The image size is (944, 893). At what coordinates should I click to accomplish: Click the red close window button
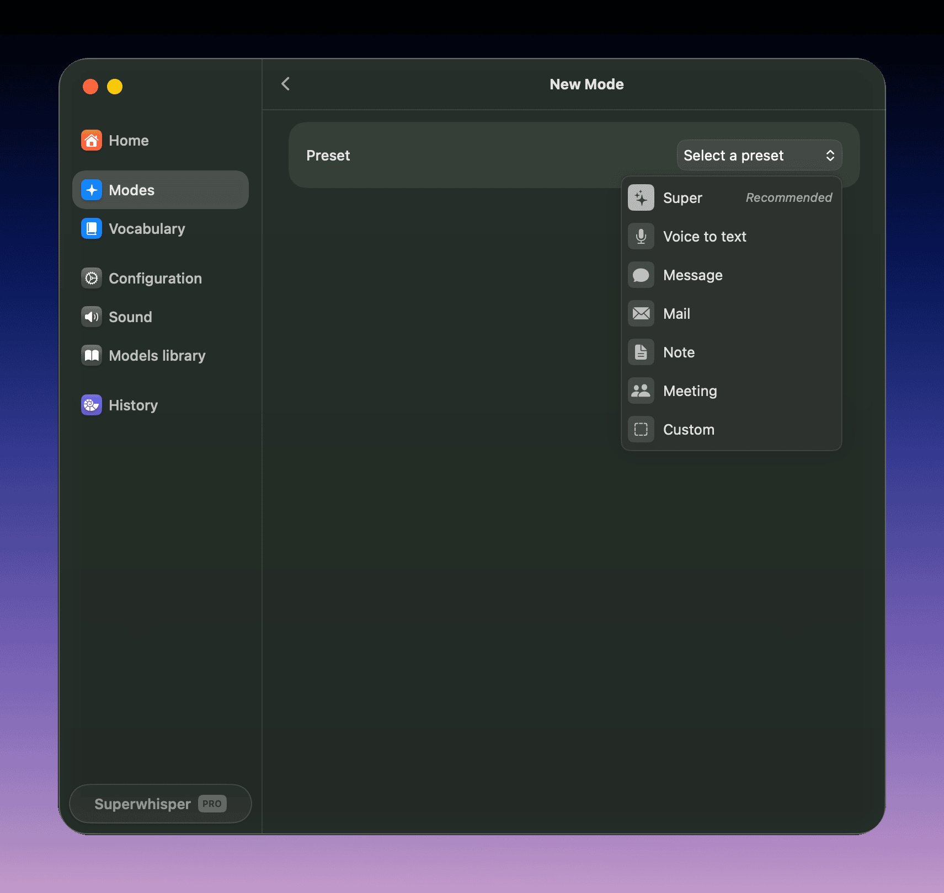[x=90, y=87]
